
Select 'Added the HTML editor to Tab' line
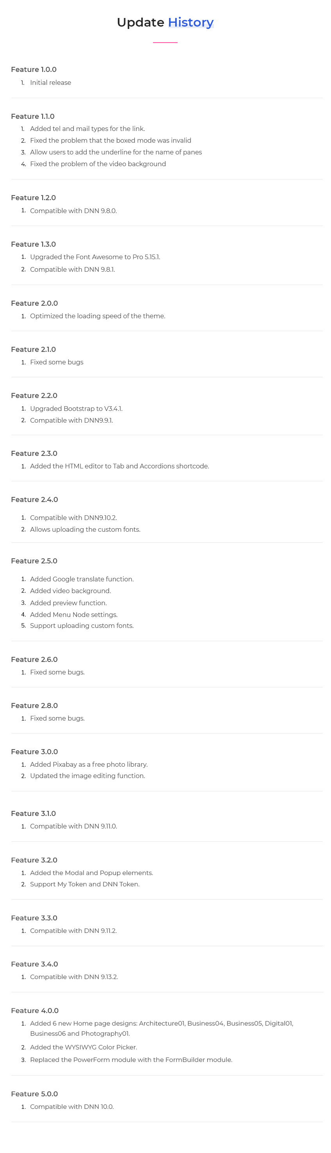(120, 466)
